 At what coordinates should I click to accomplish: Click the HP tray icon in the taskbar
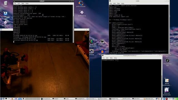pyautogui.click(x=164, y=99)
